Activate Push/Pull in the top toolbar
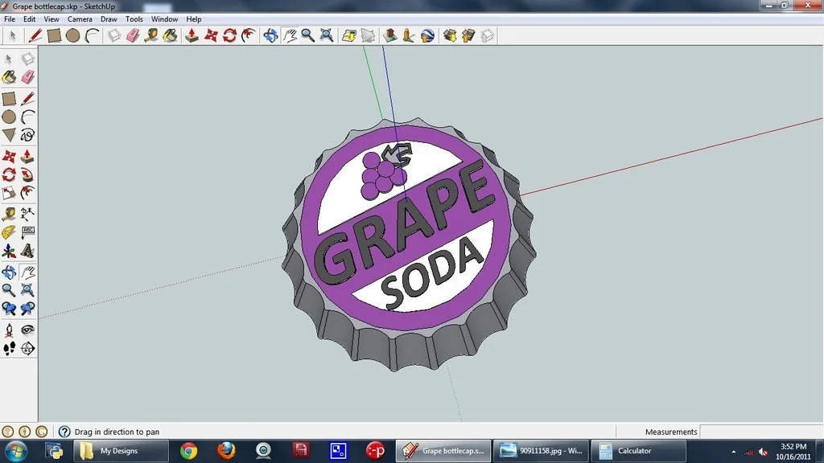This screenshot has width=824, height=463. 192,35
